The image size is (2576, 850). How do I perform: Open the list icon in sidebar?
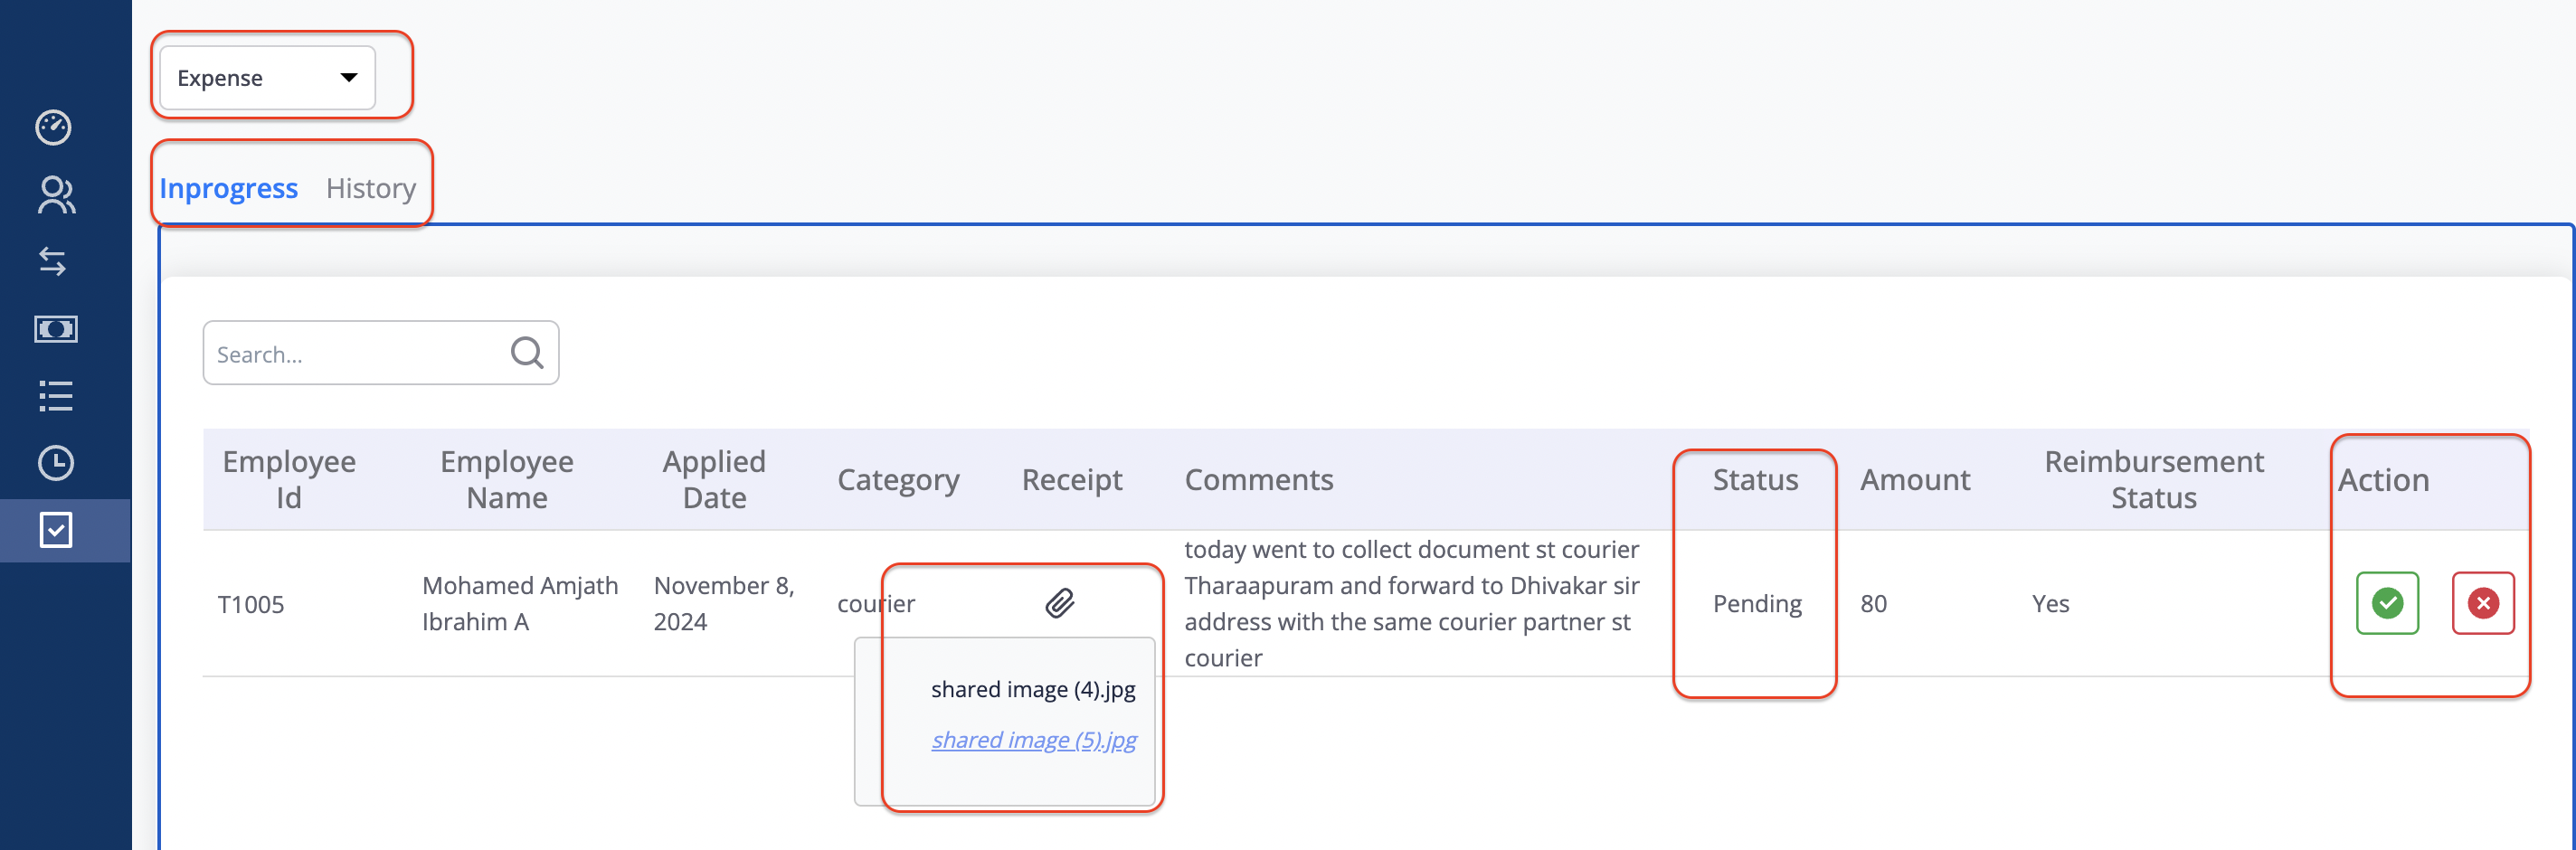(x=55, y=396)
